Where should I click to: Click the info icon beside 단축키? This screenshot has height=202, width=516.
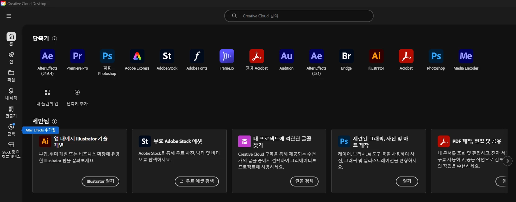(54, 39)
